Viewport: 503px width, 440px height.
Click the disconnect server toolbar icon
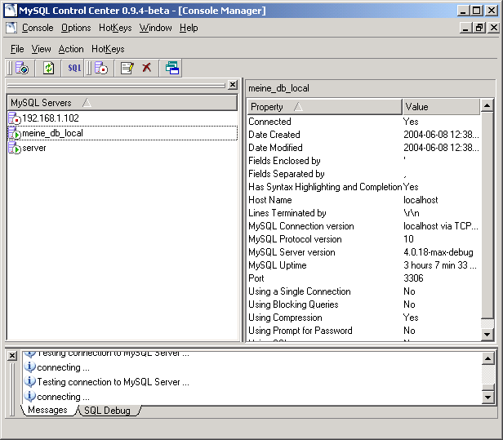click(x=101, y=68)
